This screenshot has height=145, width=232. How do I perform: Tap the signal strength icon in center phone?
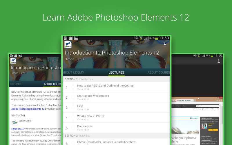[x=146, y=38]
